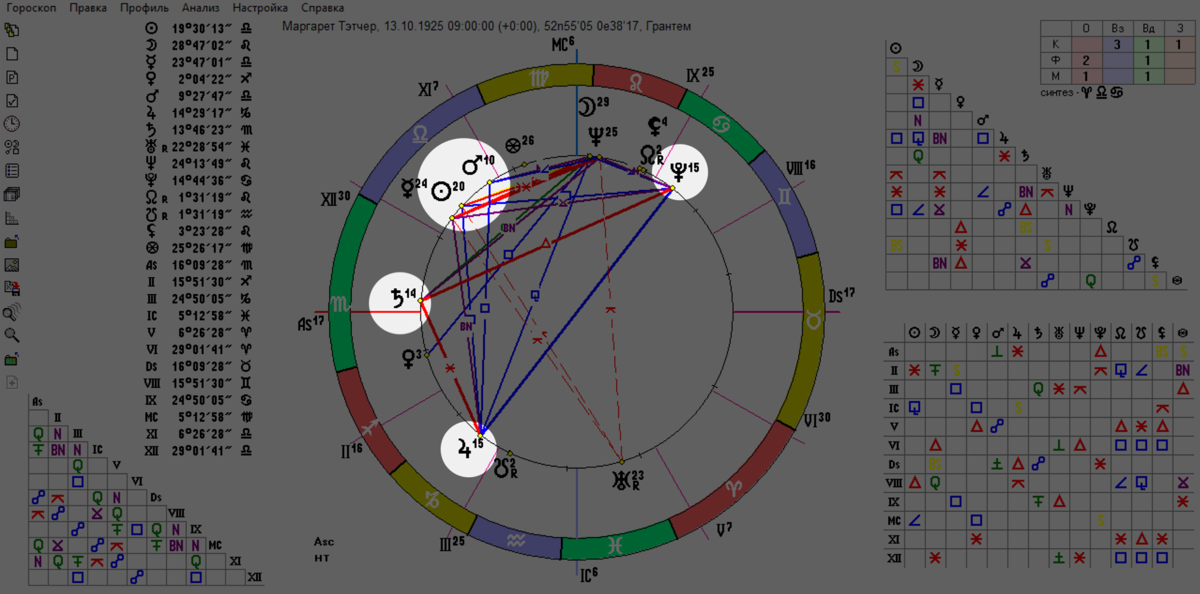Click the Sun header of the planet aspect triangle
Screen dimensions: 1200x594
pos(895,48)
